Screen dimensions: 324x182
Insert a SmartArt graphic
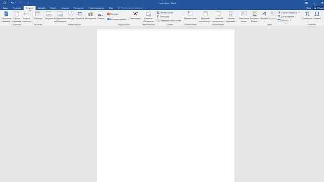coord(80,16)
